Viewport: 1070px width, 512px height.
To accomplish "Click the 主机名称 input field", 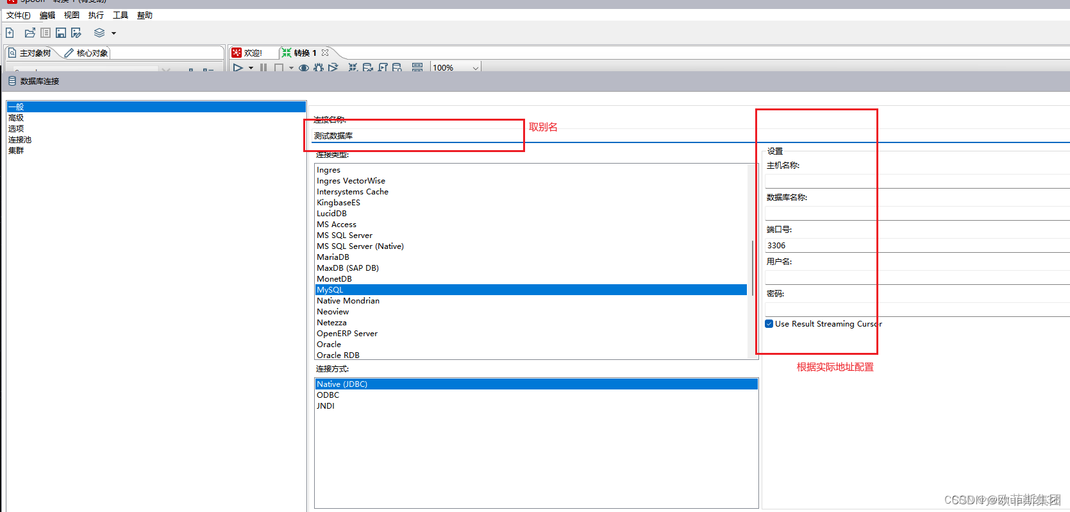I will (x=917, y=181).
